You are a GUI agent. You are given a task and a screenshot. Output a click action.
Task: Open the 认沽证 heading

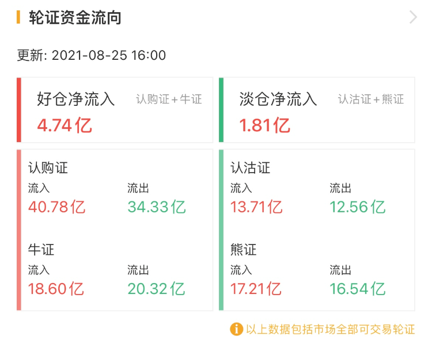click(x=250, y=168)
